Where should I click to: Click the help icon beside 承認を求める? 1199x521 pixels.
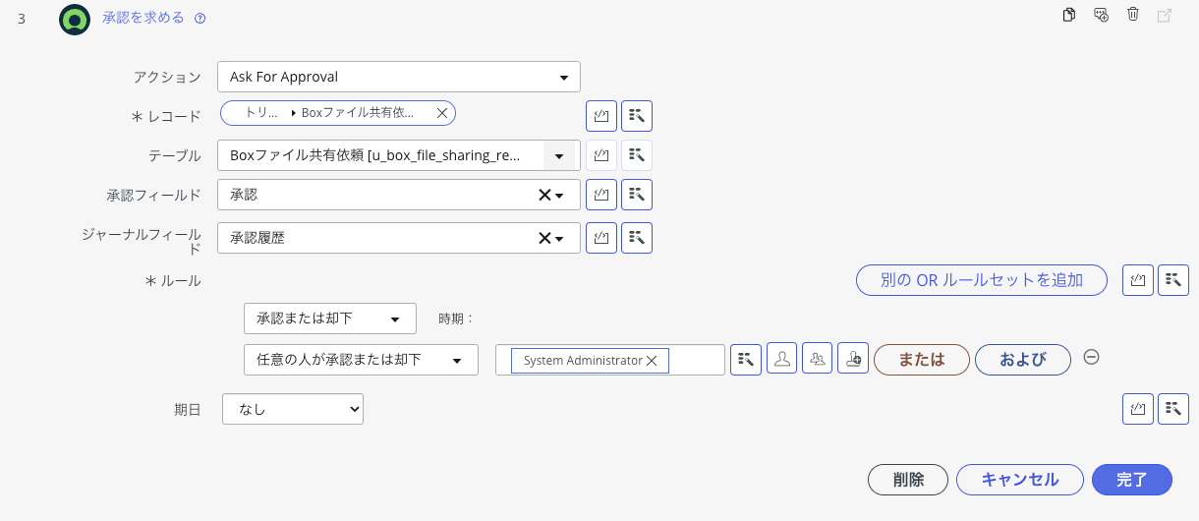pyautogui.click(x=200, y=19)
